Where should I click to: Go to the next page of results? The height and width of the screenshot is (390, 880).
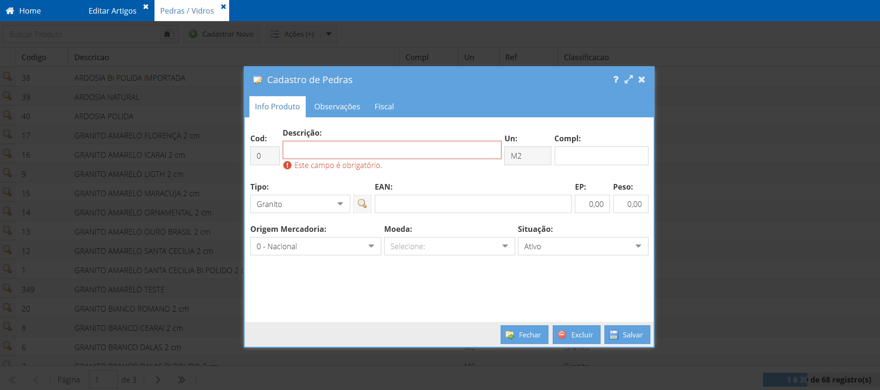pos(158,380)
